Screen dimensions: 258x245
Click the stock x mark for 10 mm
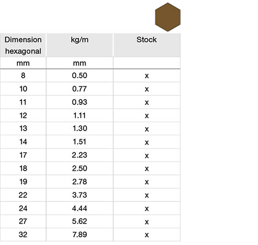coord(147,89)
